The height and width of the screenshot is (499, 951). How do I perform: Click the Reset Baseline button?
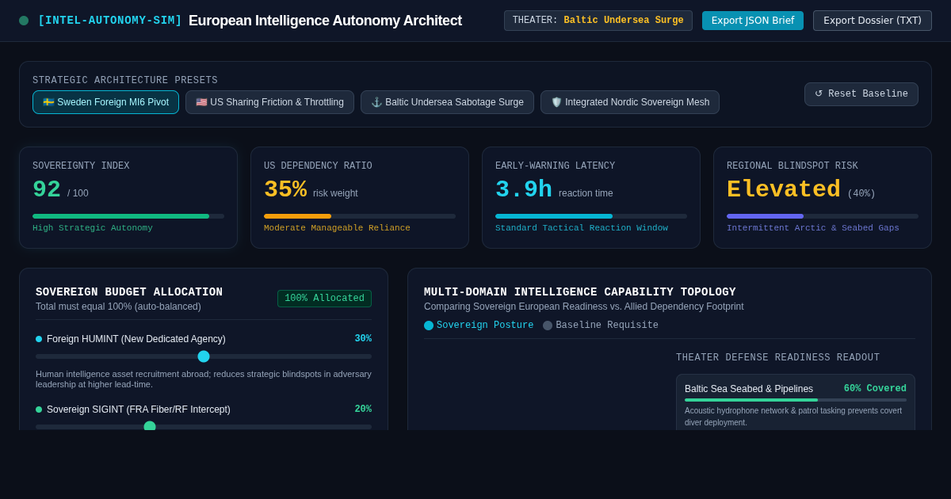(x=861, y=94)
